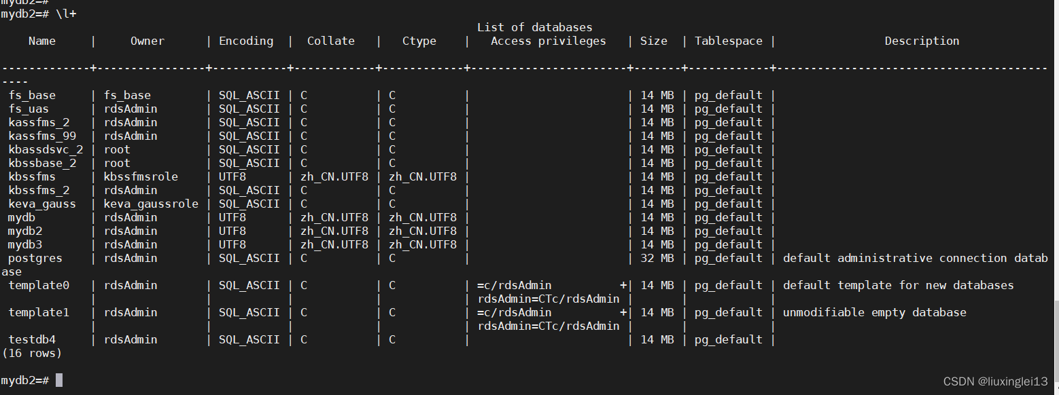Click the terminal cursor at the mydb2 prompt

pos(58,379)
